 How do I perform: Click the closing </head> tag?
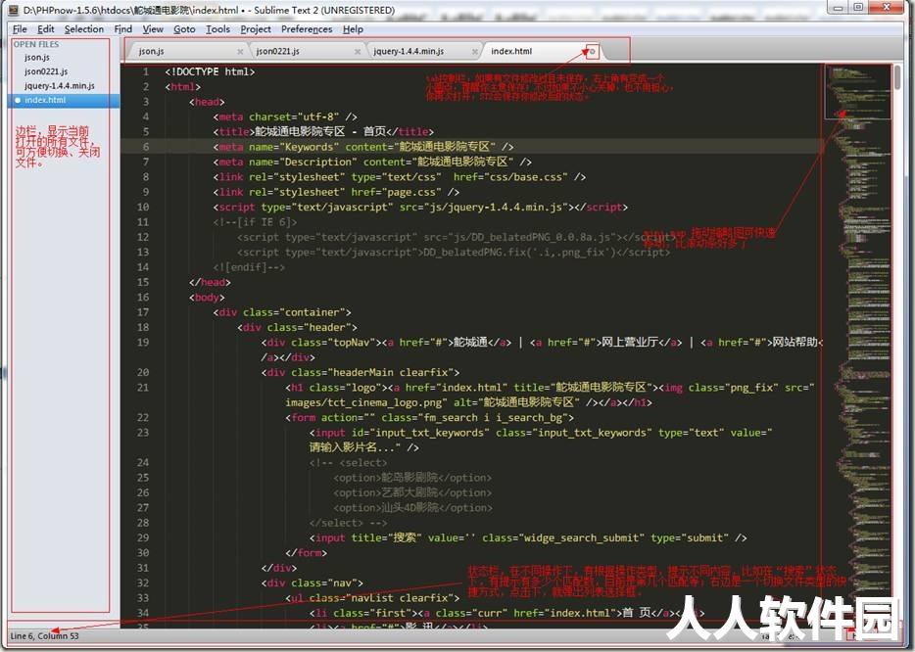tap(210, 282)
